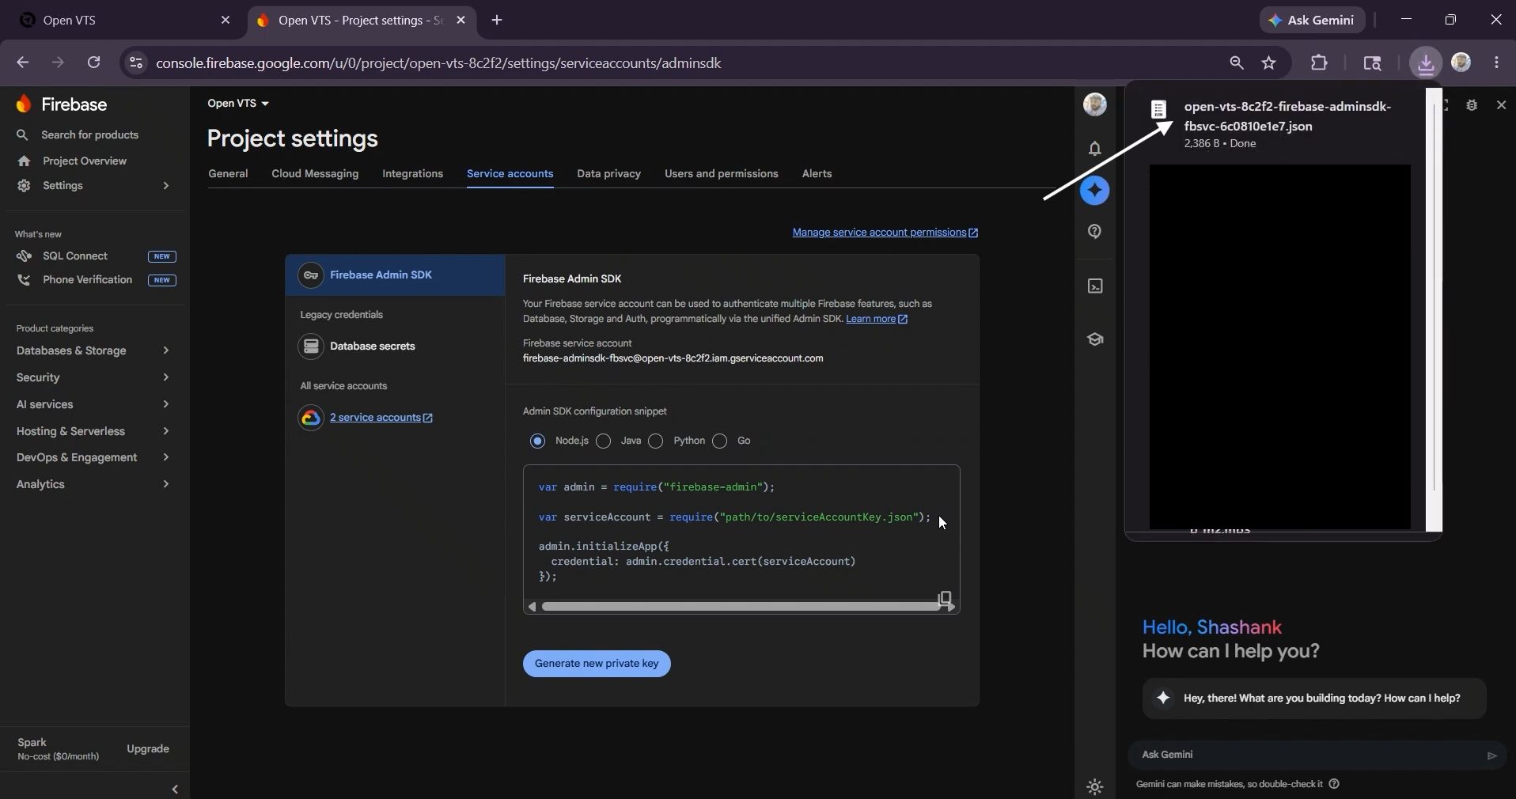This screenshot has height=799, width=1516.
Task: Select the Java radio button
Action: click(605, 441)
